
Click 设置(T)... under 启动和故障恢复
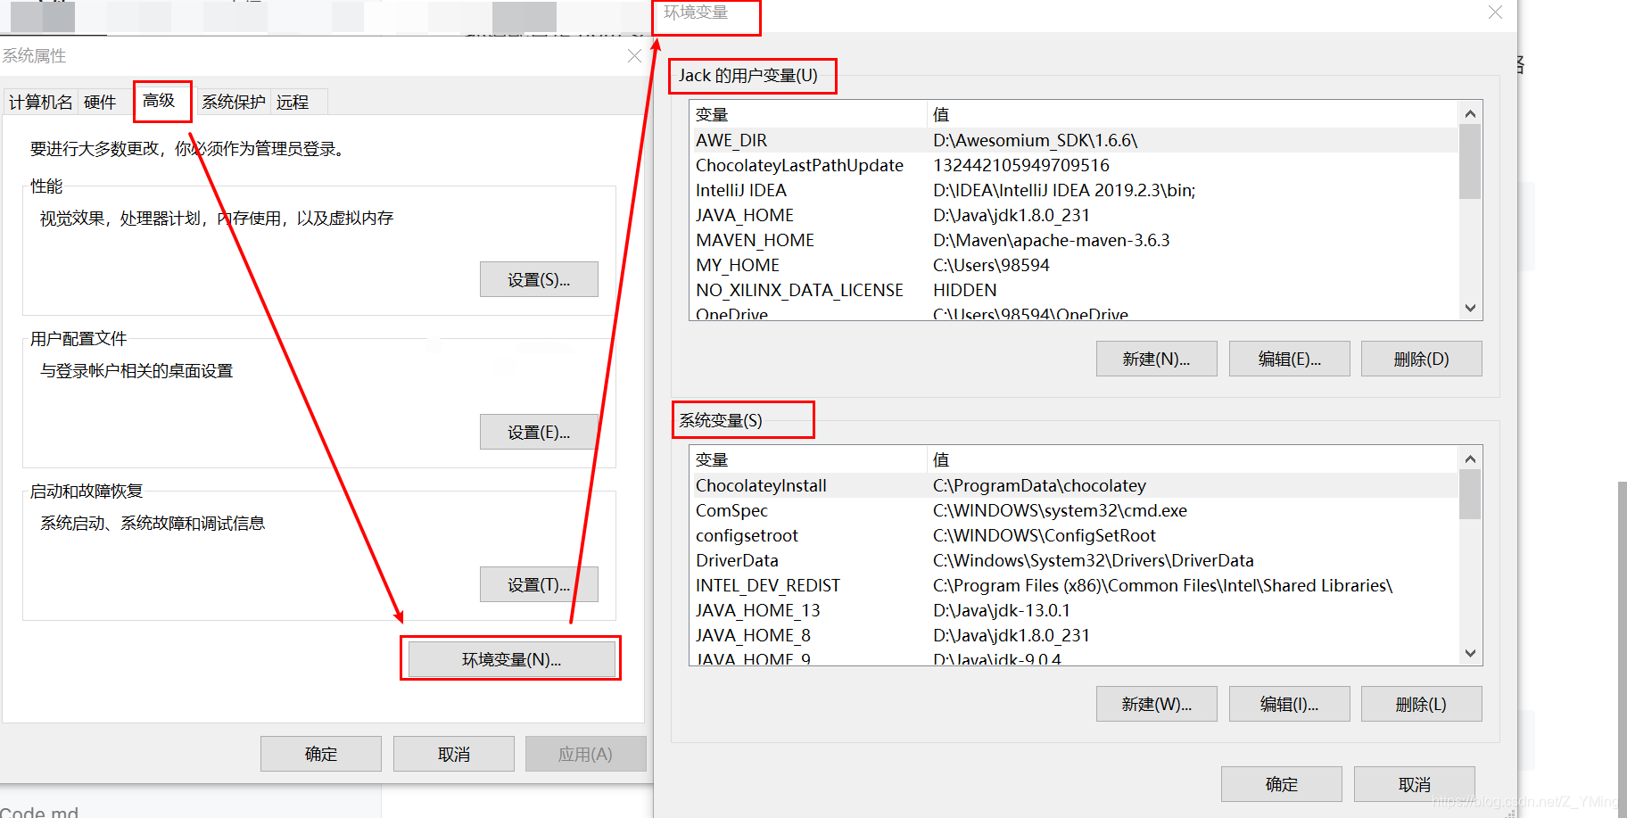[539, 584]
